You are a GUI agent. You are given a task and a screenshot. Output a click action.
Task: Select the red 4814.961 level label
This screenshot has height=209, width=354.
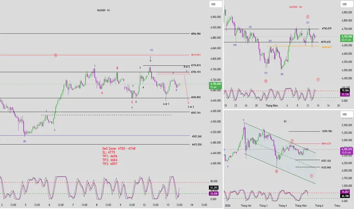click(196, 55)
